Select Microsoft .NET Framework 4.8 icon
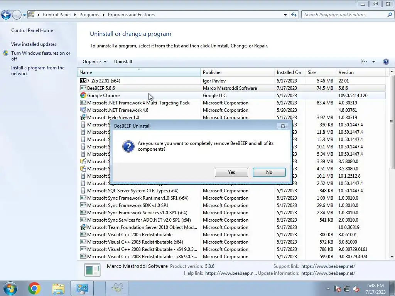The height and width of the screenshot is (296, 395). click(x=83, y=110)
